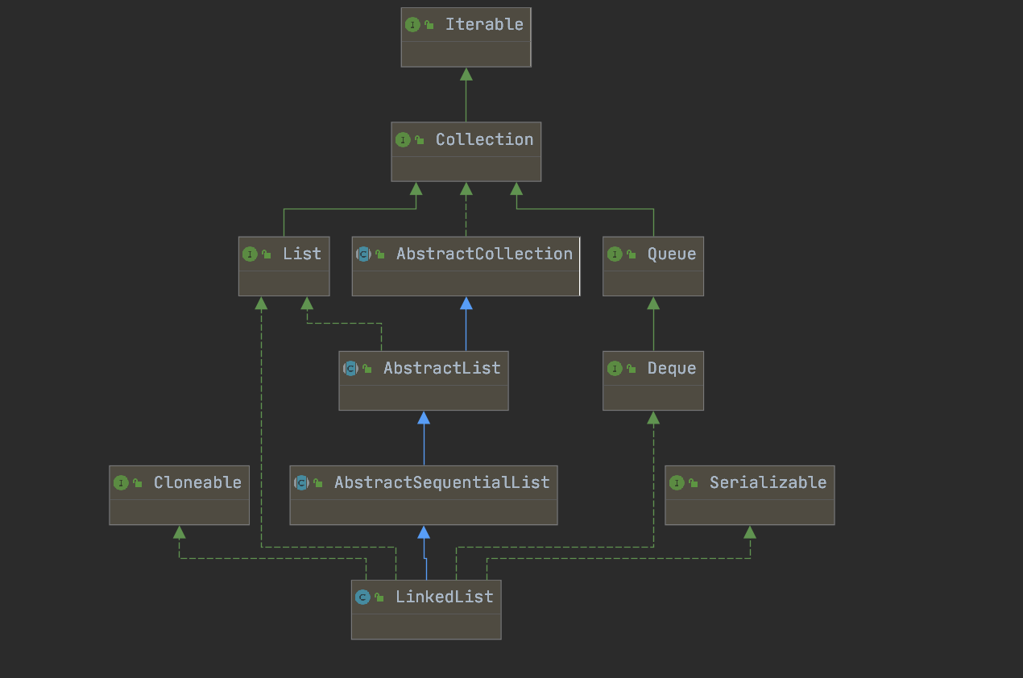Screen dimensions: 1023x678
Task: Click the interface icon on Iterable node
Action: click(x=411, y=24)
